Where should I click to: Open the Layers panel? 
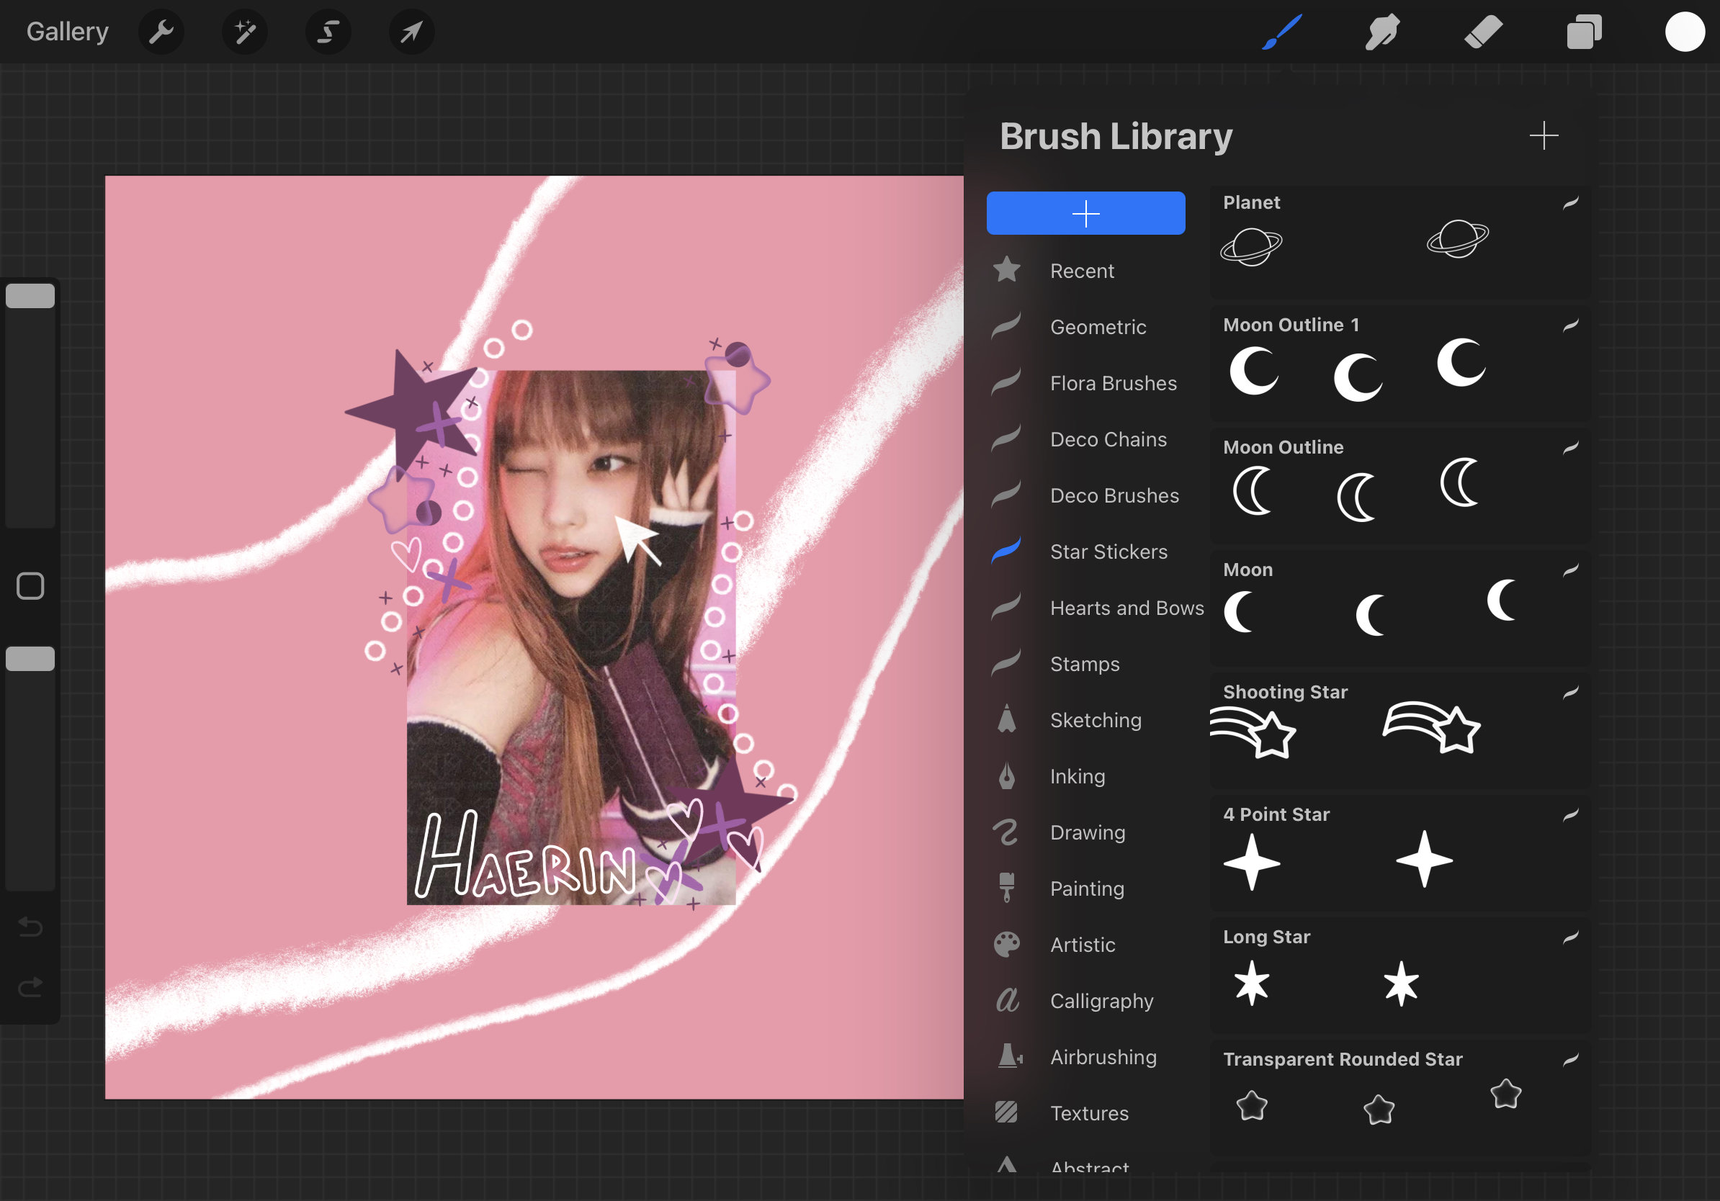click(1583, 32)
